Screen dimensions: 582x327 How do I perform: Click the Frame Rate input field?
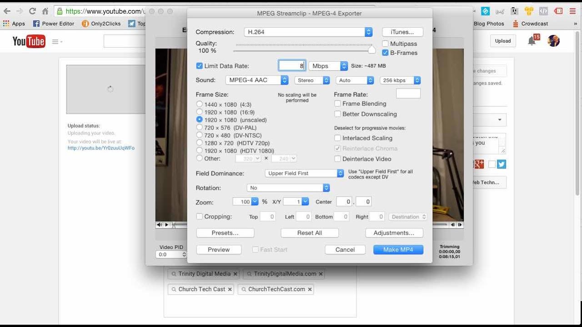pyautogui.click(x=408, y=94)
